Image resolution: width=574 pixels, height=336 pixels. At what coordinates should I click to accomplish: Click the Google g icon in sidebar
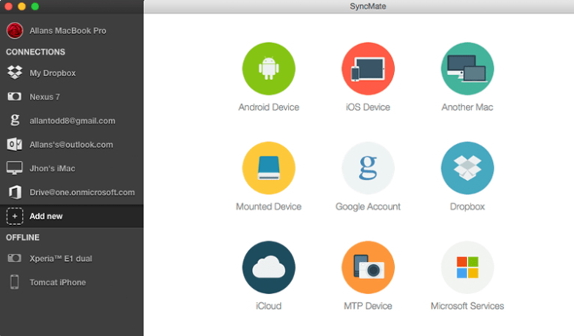click(15, 120)
